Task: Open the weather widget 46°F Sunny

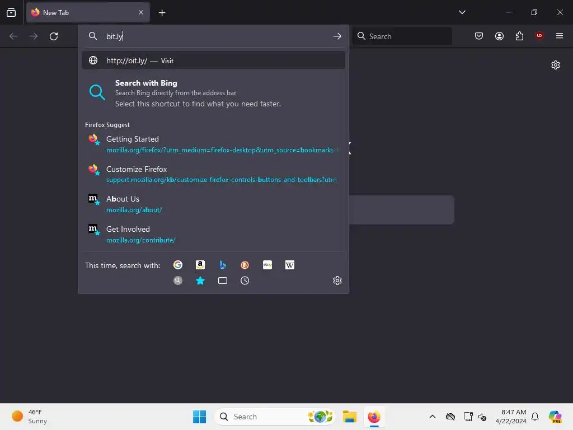Action: click(x=30, y=417)
